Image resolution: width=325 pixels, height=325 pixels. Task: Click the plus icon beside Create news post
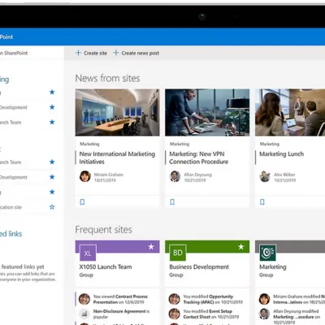pyautogui.click(x=116, y=53)
